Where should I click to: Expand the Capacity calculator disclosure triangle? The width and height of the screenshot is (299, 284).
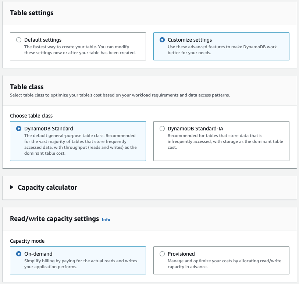click(12, 187)
